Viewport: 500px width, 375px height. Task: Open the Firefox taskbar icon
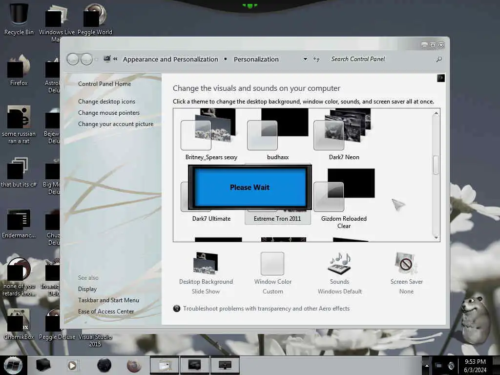[x=134, y=365]
